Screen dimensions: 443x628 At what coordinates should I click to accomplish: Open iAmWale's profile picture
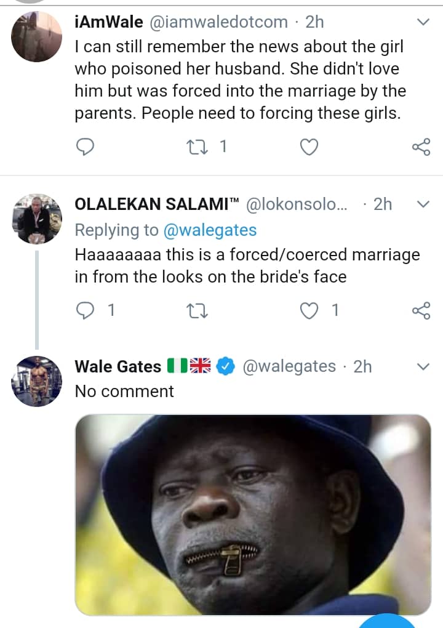(x=37, y=36)
